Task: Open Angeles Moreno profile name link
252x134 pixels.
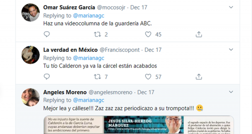Action: click(65, 92)
